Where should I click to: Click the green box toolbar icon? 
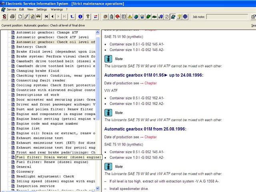[148, 17]
